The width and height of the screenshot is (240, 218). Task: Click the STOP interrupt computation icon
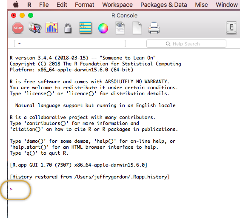click(x=18, y=28)
